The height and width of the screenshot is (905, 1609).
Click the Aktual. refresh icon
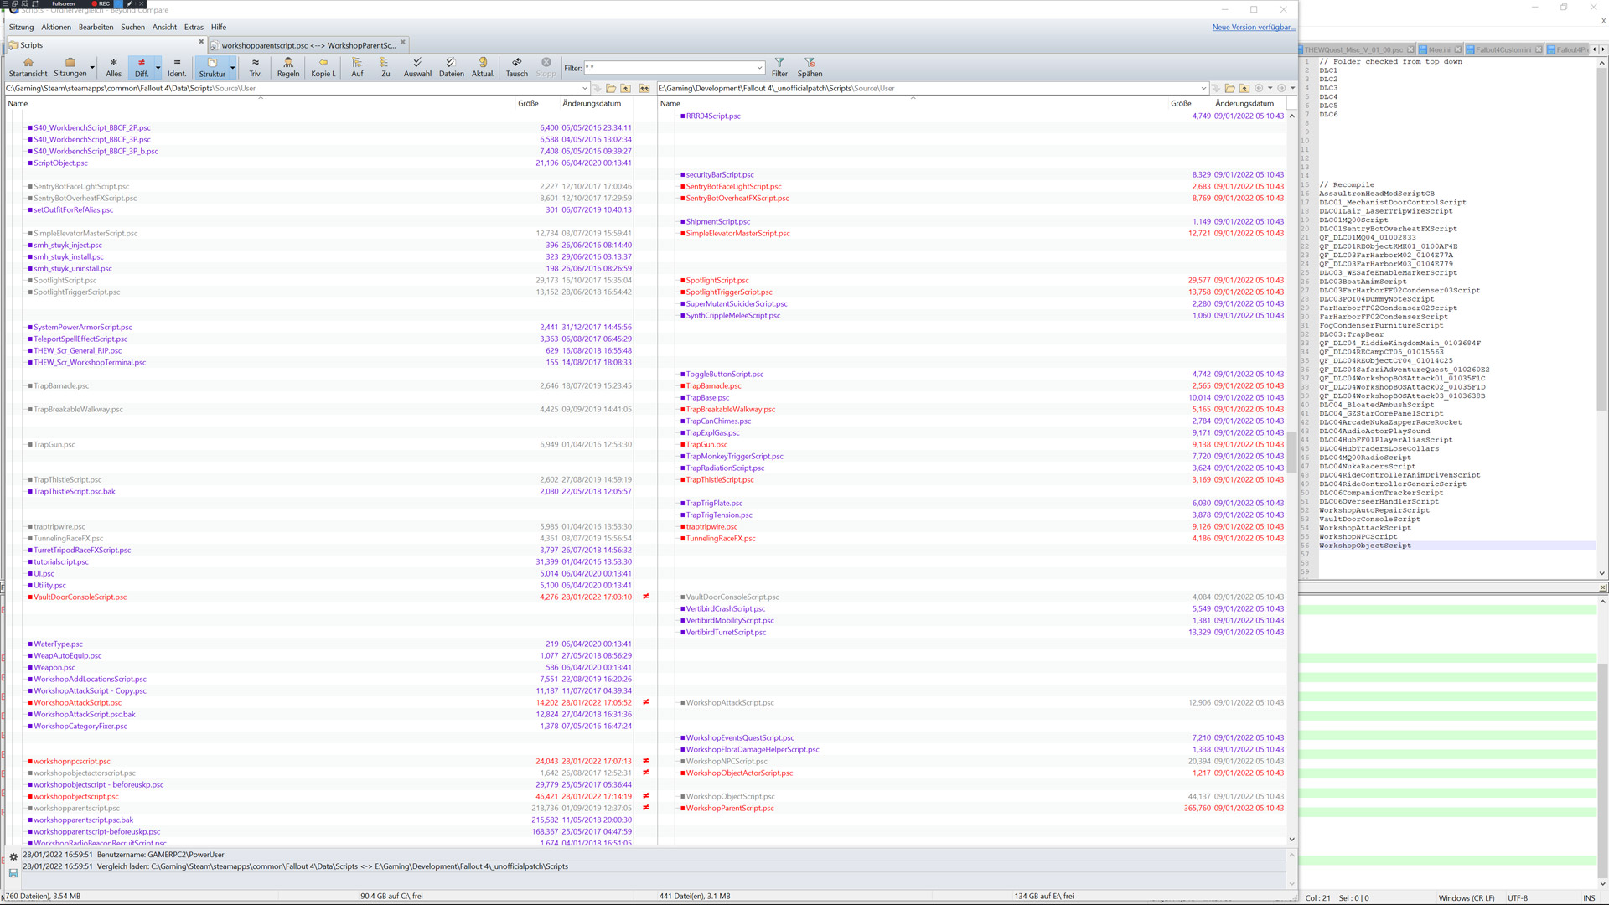(x=483, y=63)
